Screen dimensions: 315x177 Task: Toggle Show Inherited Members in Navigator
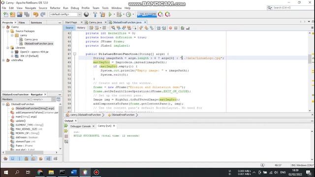pyautogui.click(x=5, y=159)
